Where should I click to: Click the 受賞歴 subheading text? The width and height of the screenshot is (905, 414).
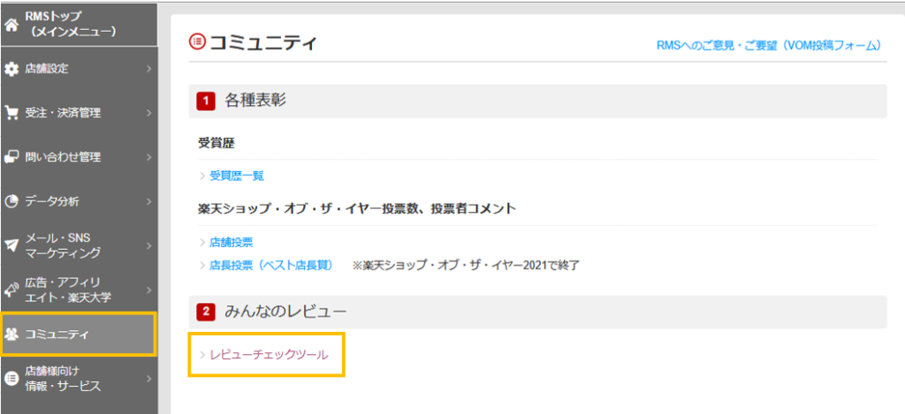click(x=216, y=144)
